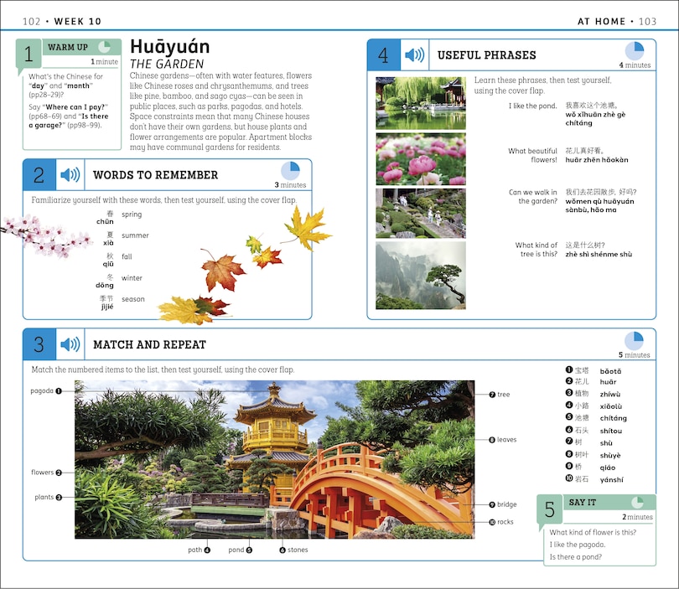
Task: Click the ❶ marker beside 宝塔 bǎotǎ
Action: click(x=567, y=369)
